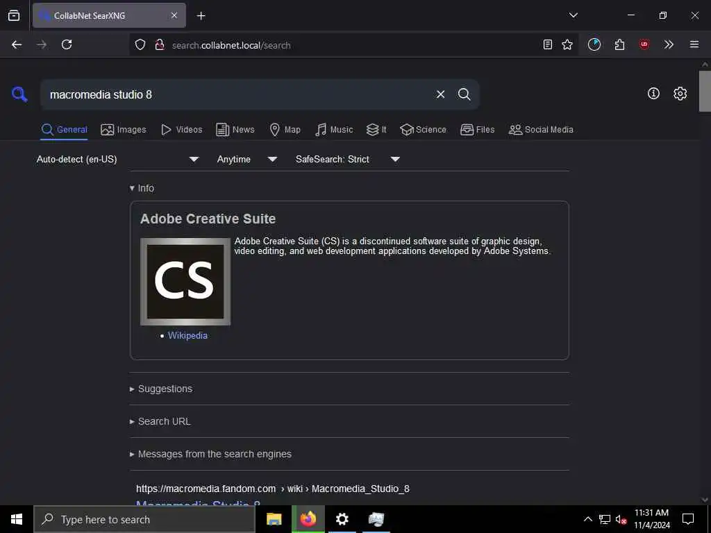The height and width of the screenshot is (533, 711).
Task: Show more toolbar tools chevron icon
Action: 669,44
